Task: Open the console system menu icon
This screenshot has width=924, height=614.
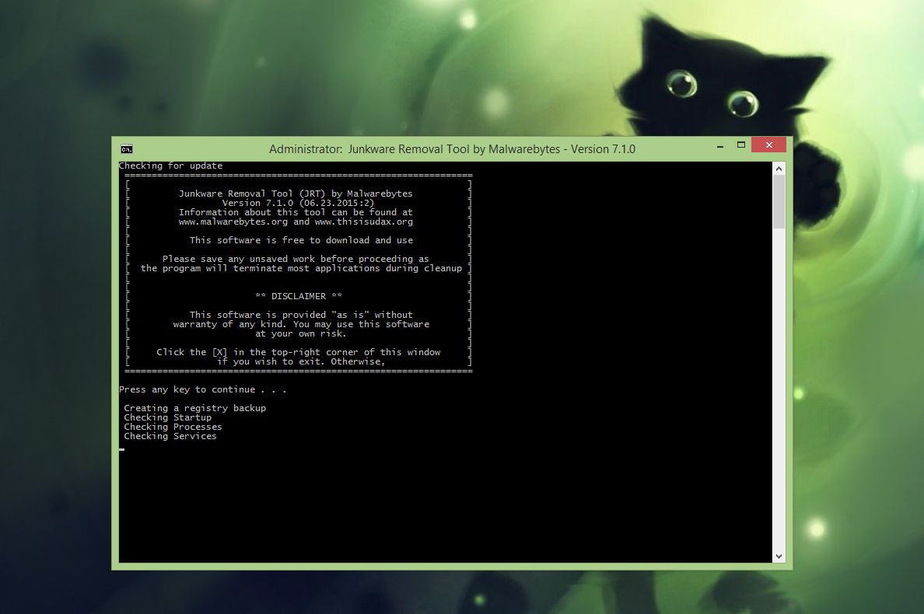Action: pos(126,149)
